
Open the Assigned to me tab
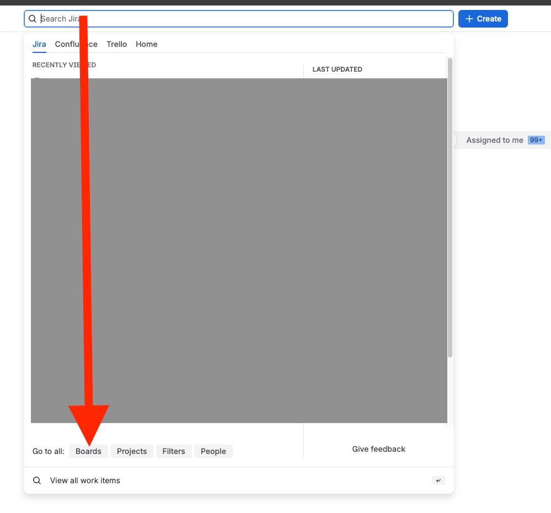(505, 140)
